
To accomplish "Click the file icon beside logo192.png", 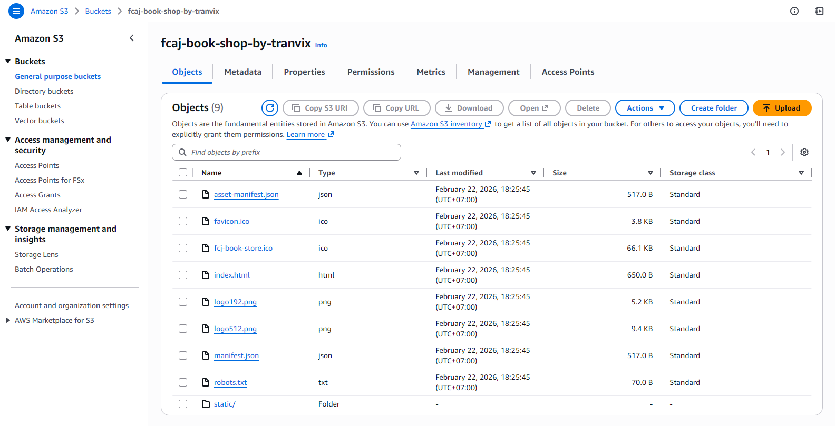I will [x=206, y=302].
